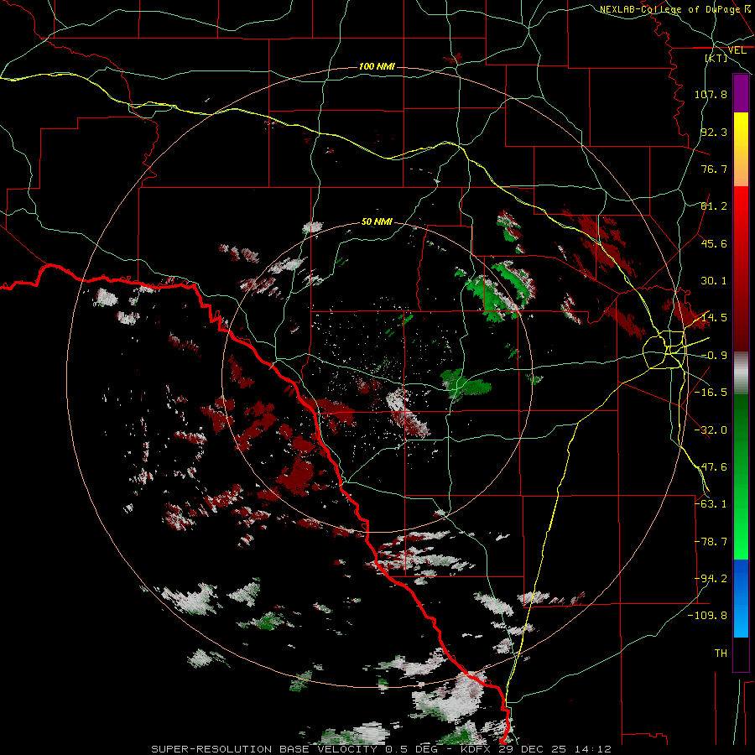Image resolution: width=755 pixels, height=755 pixels.
Task: Click the 45.6 velocity scale value
Action: (x=714, y=243)
